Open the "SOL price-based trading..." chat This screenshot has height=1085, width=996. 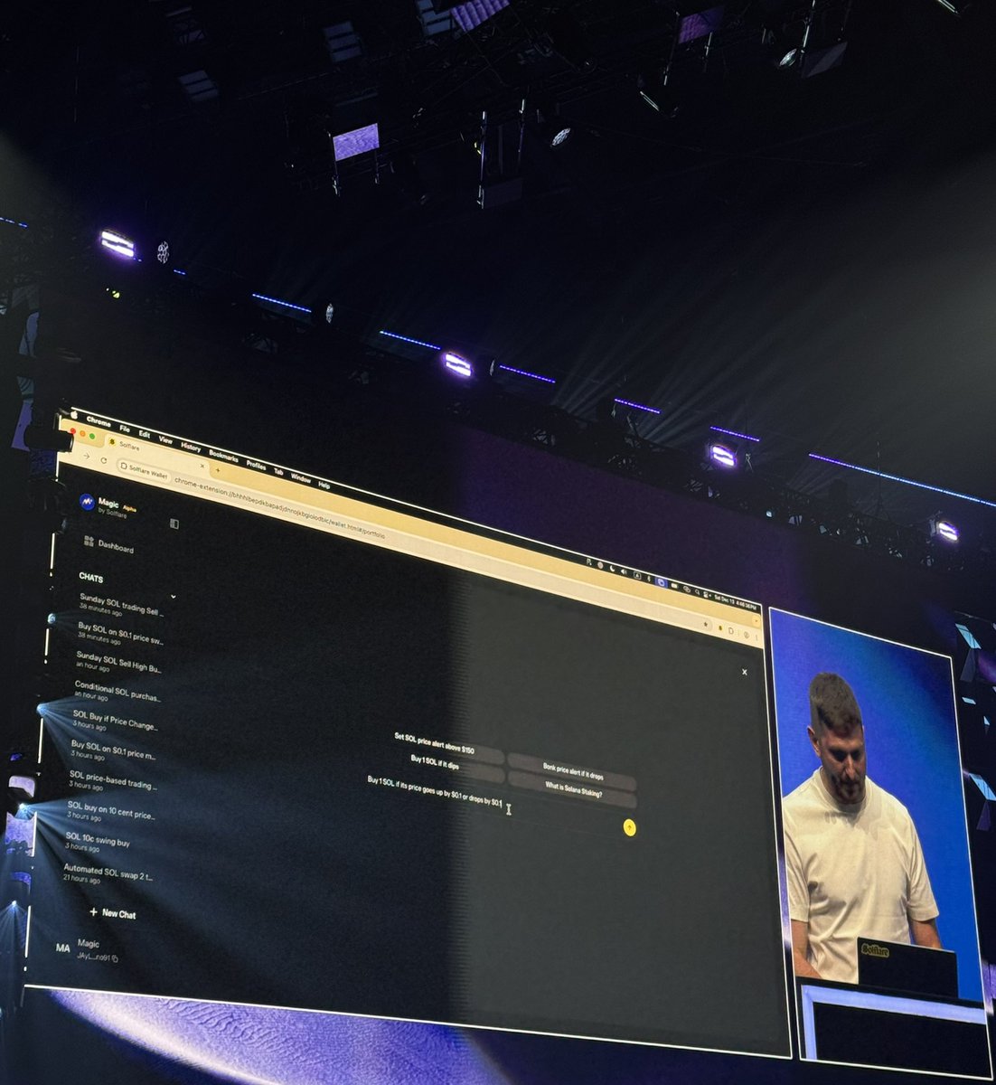pos(111,780)
